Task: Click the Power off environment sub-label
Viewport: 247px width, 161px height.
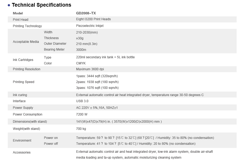Action: pyautogui.click(x=51, y=144)
